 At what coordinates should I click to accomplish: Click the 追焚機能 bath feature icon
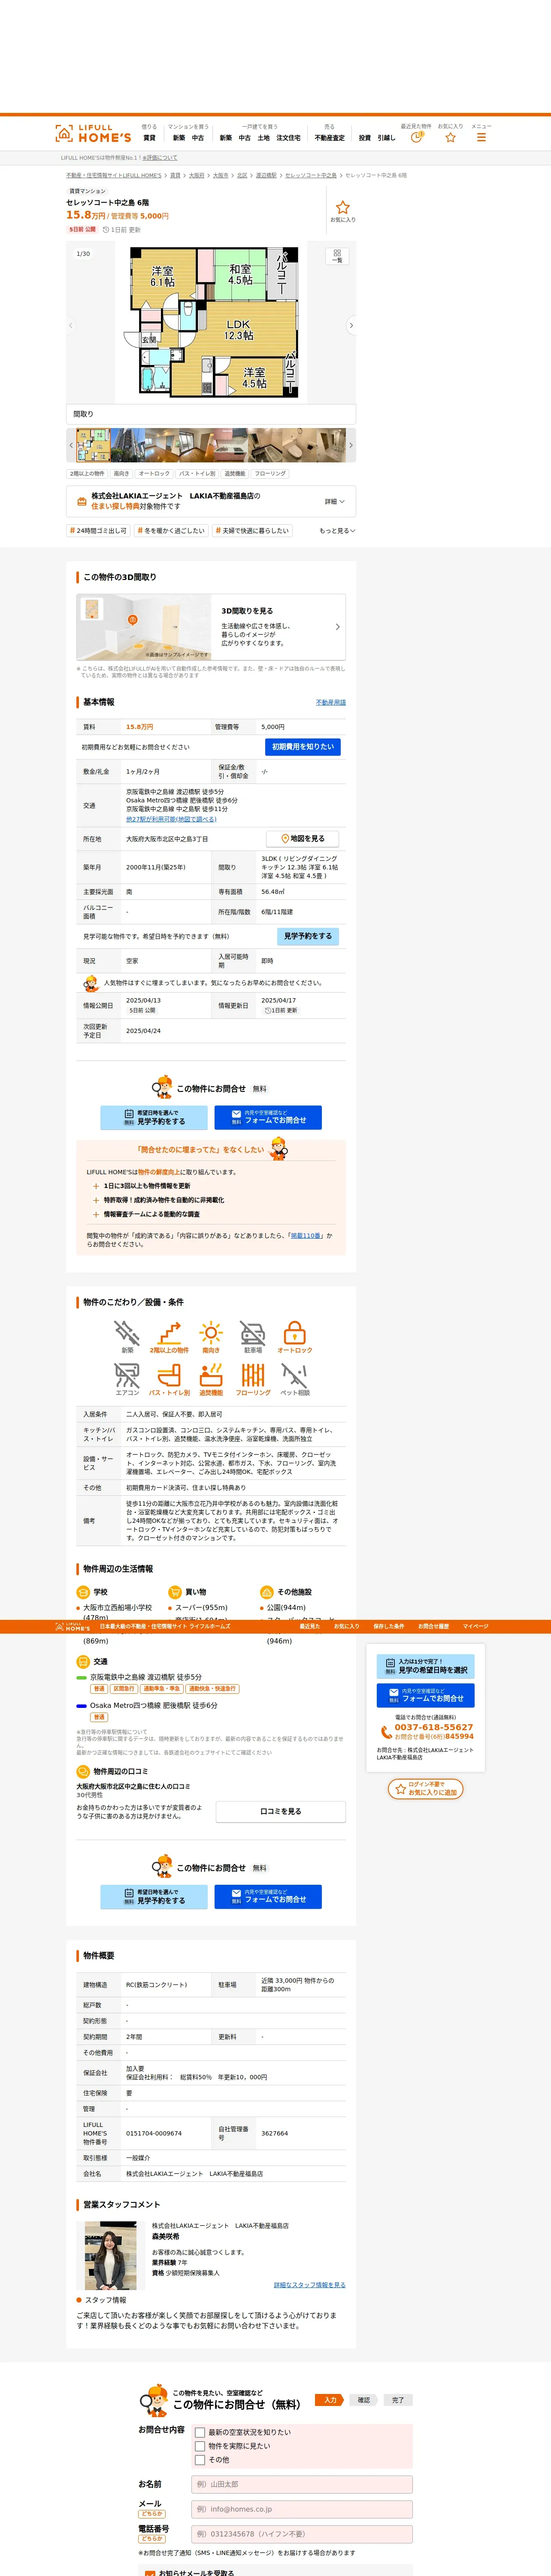[211, 1379]
